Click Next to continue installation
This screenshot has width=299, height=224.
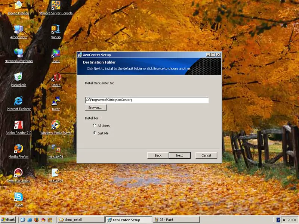click(179, 155)
